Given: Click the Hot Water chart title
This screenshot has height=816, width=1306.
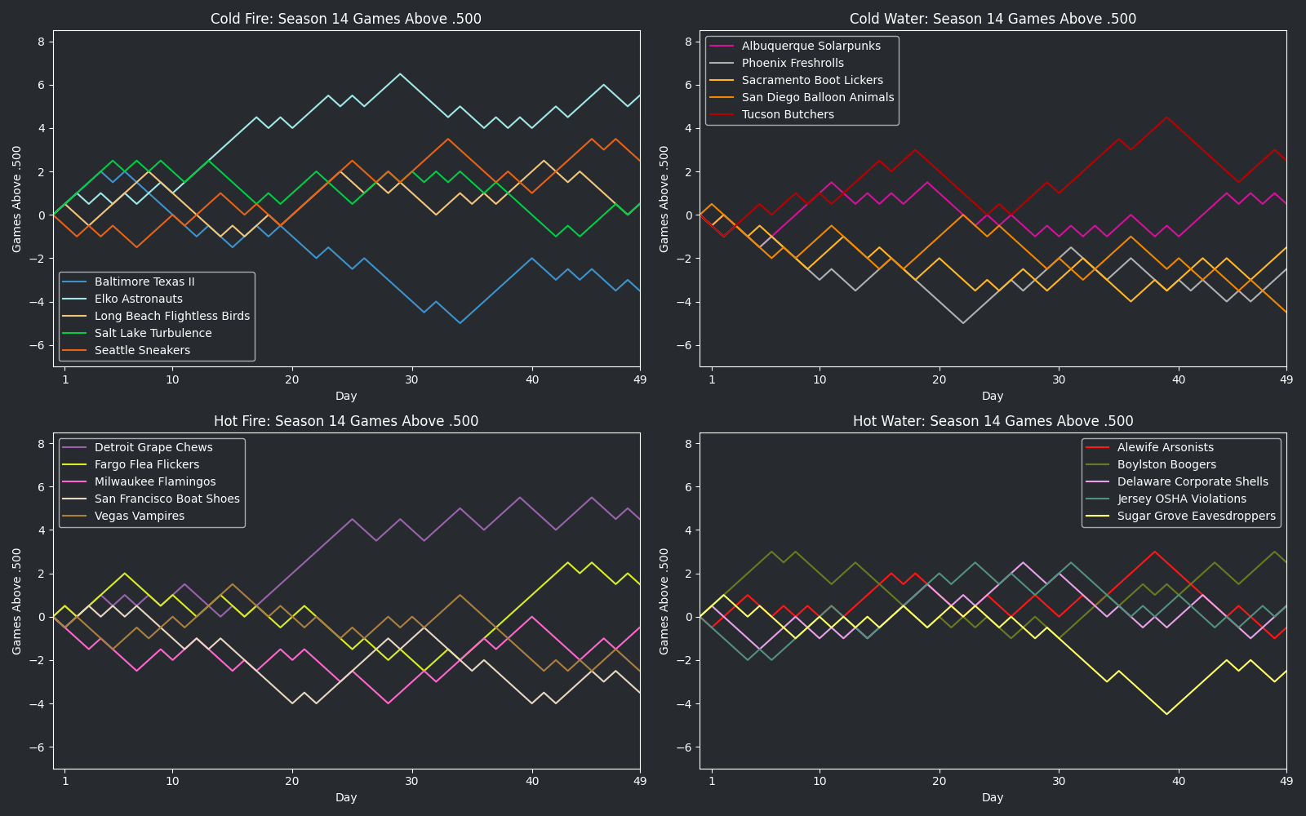Looking at the screenshot, I should tap(993, 421).
